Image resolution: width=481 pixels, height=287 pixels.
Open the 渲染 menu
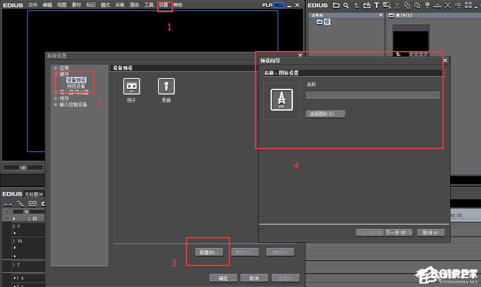pos(134,5)
